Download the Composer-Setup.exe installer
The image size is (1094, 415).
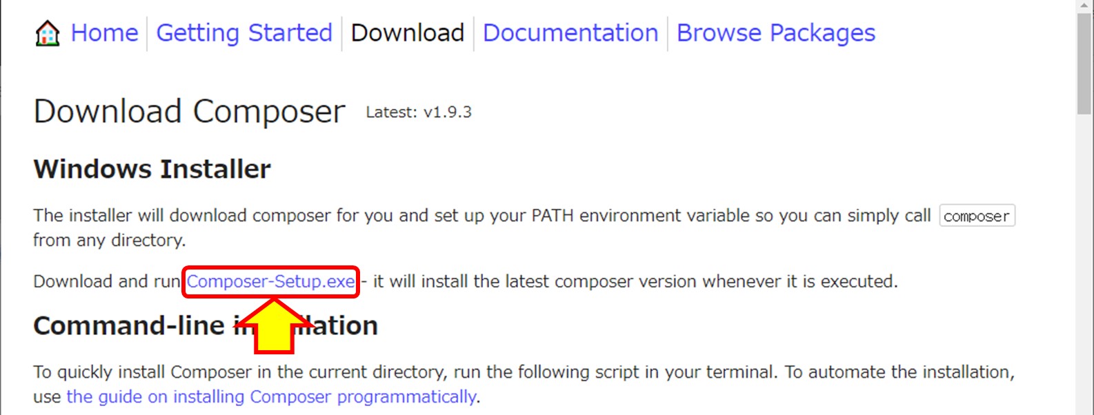[270, 281]
